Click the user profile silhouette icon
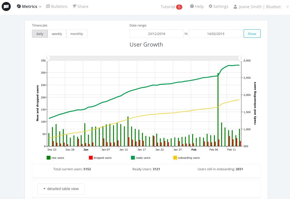This screenshot has height=199, width=290. (235, 7)
